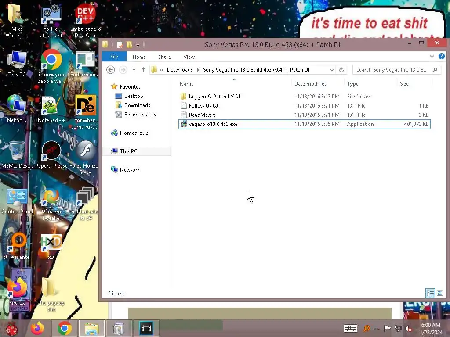450x337 pixels.
Task: Refresh the current folder view
Action: 341,70
